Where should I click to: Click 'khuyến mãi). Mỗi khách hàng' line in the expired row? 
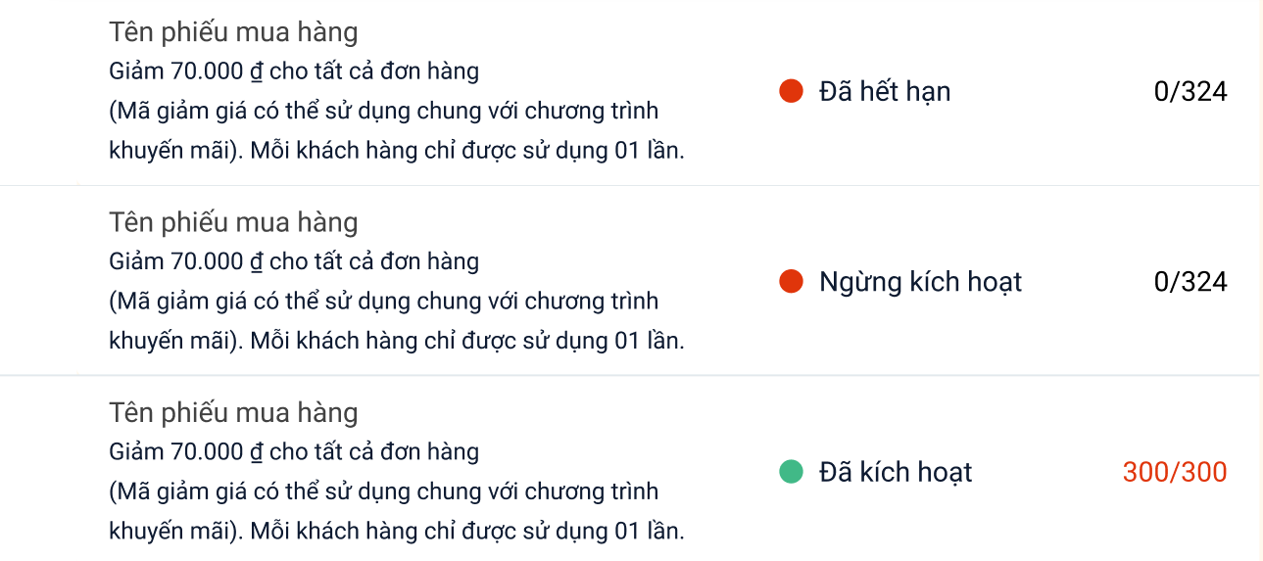(x=396, y=152)
